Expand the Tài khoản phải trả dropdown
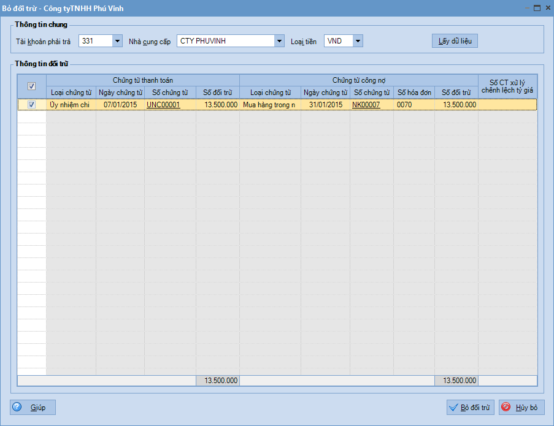The height and width of the screenshot is (426, 554). (x=117, y=41)
